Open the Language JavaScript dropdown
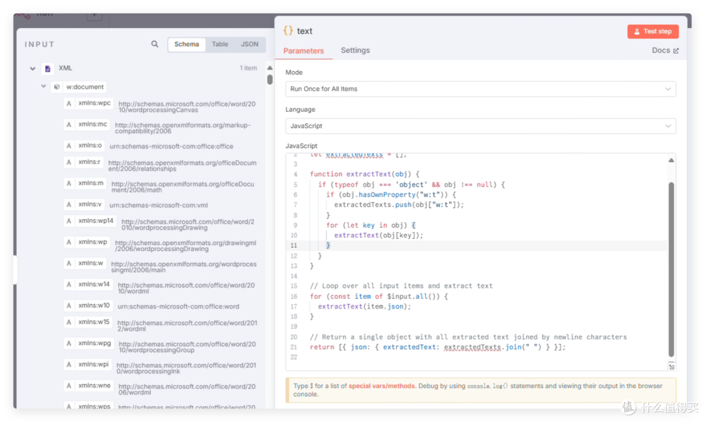The width and height of the screenshot is (705, 422). pyautogui.click(x=480, y=126)
